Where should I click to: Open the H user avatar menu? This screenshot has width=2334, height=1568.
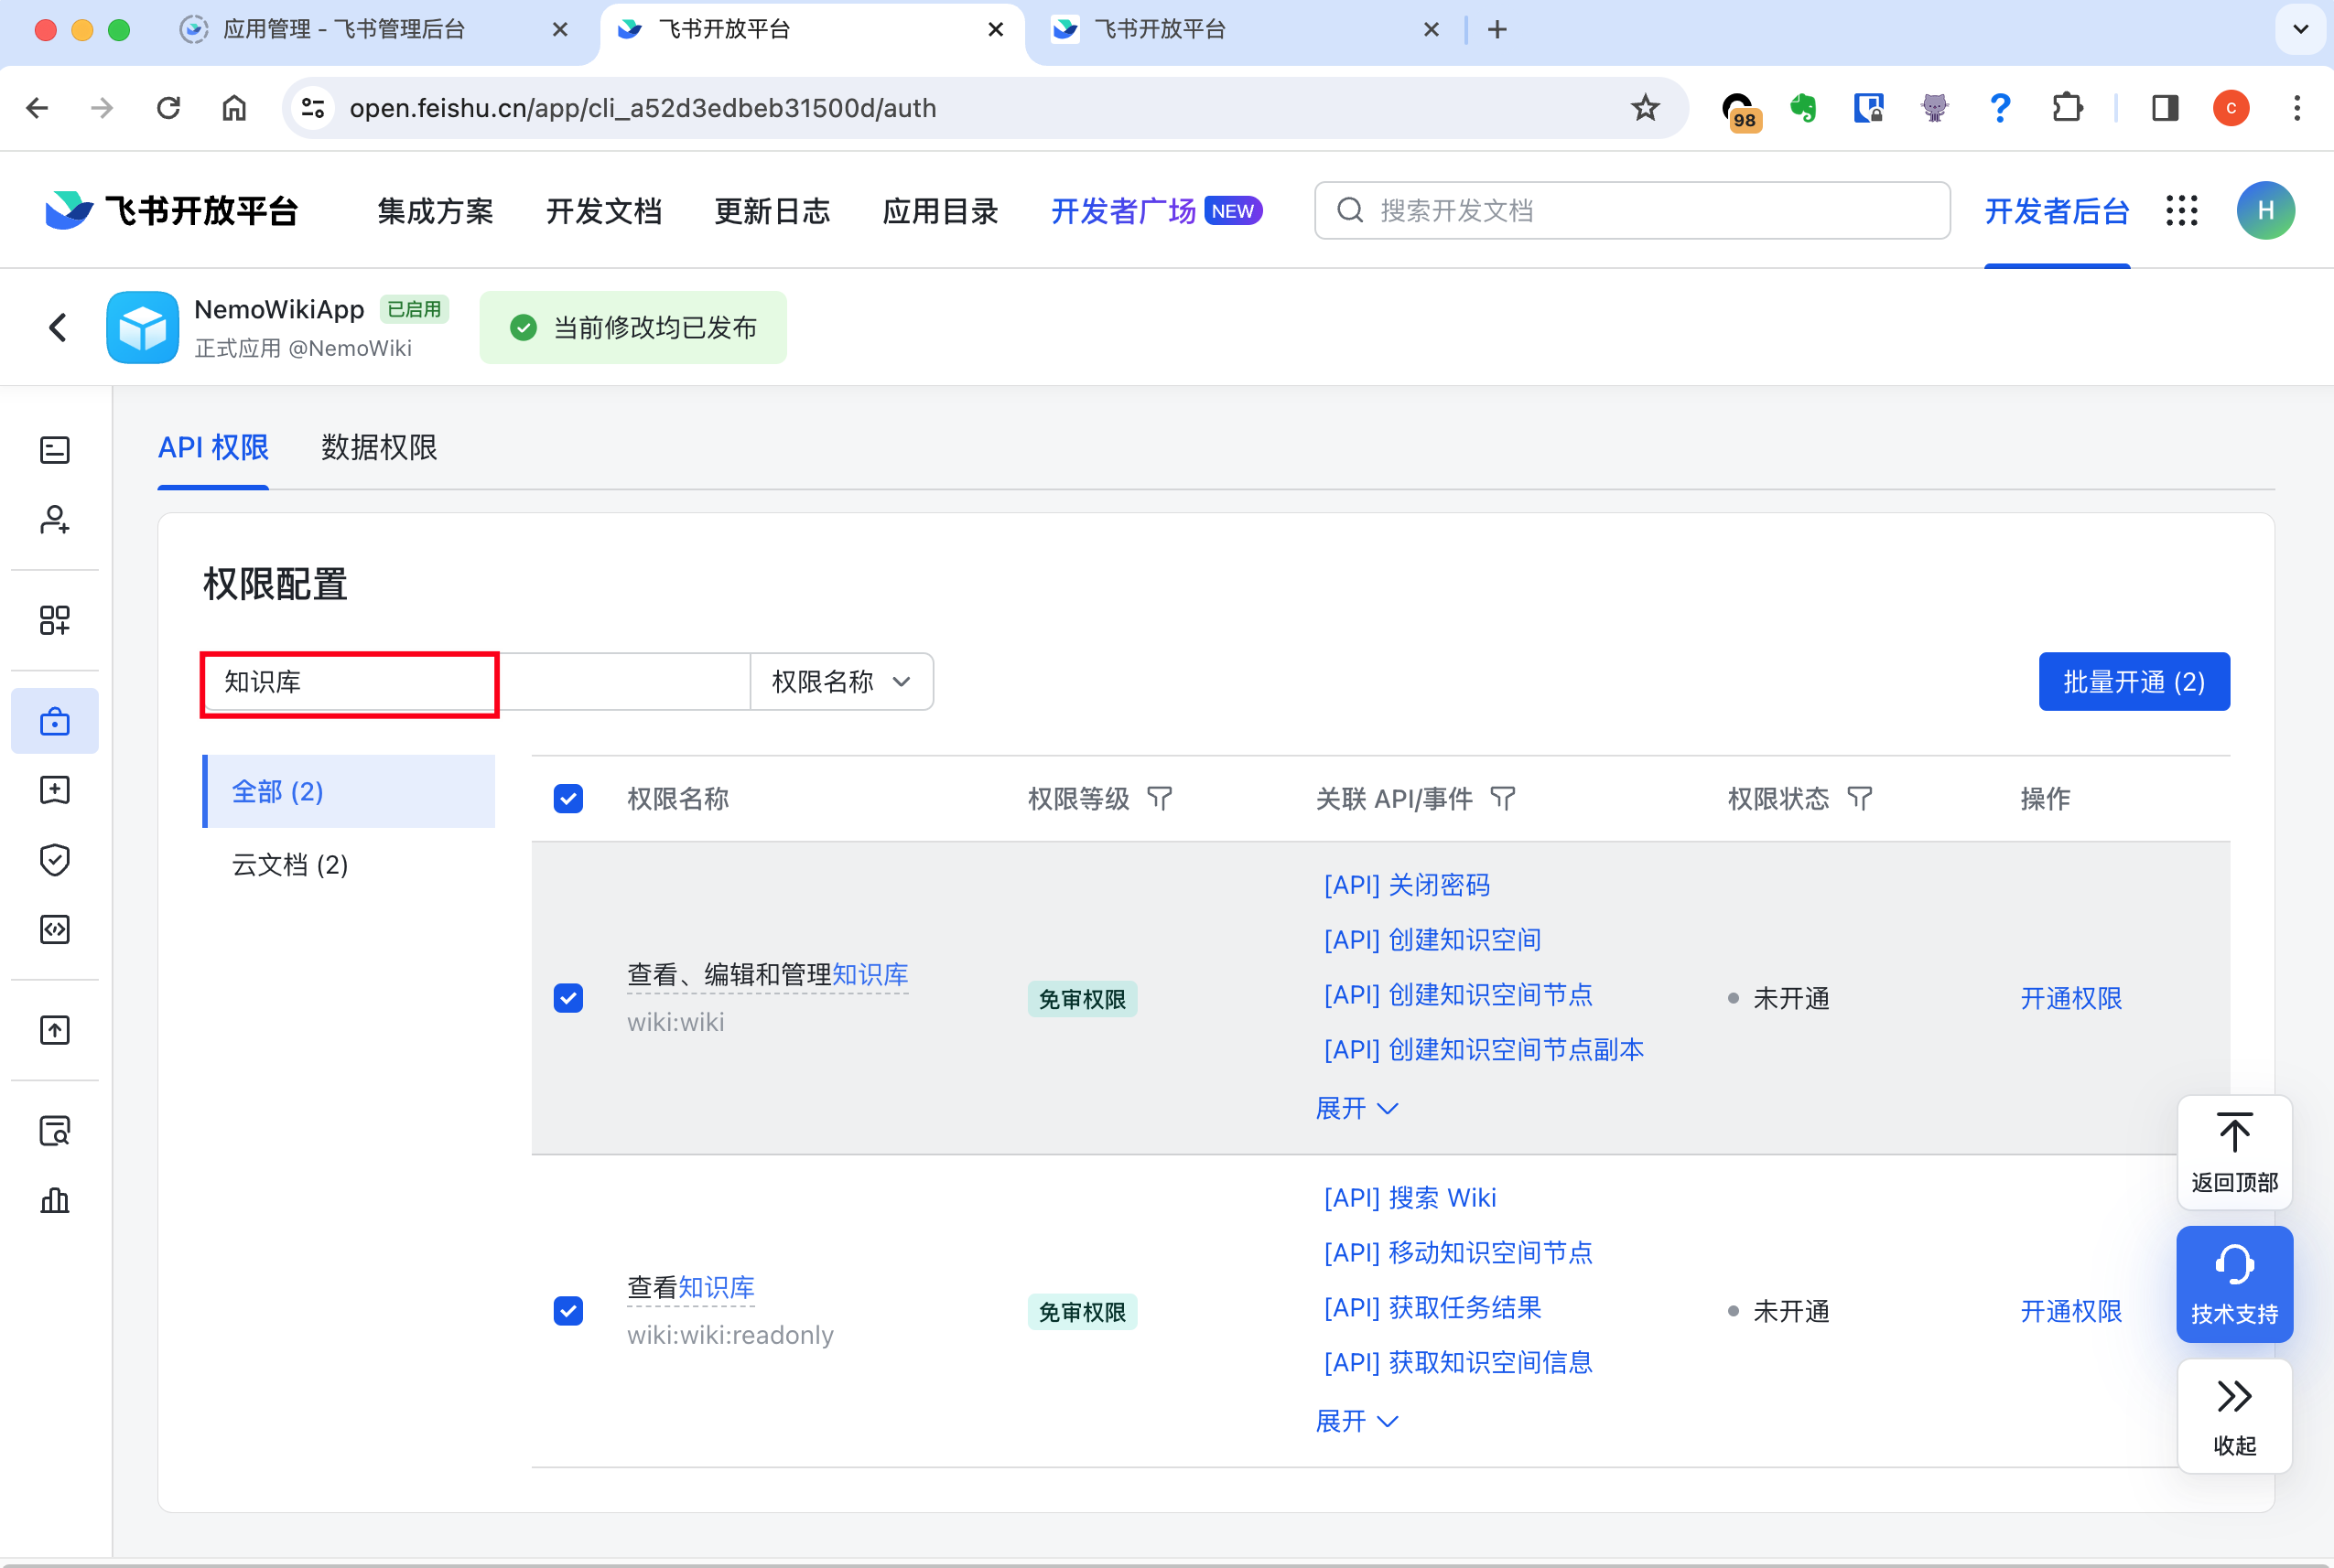(2266, 211)
